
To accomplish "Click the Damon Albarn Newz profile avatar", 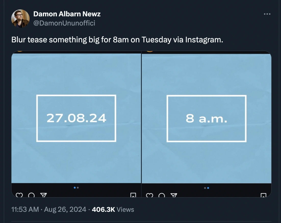I will coord(20,19).
